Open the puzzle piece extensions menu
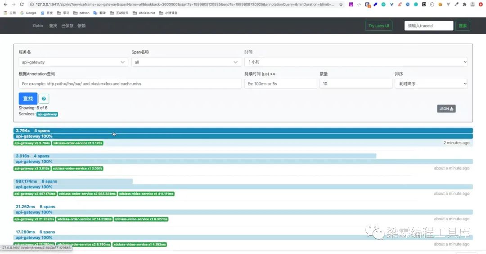The image size is (486, 254). (x=464, y=5)
